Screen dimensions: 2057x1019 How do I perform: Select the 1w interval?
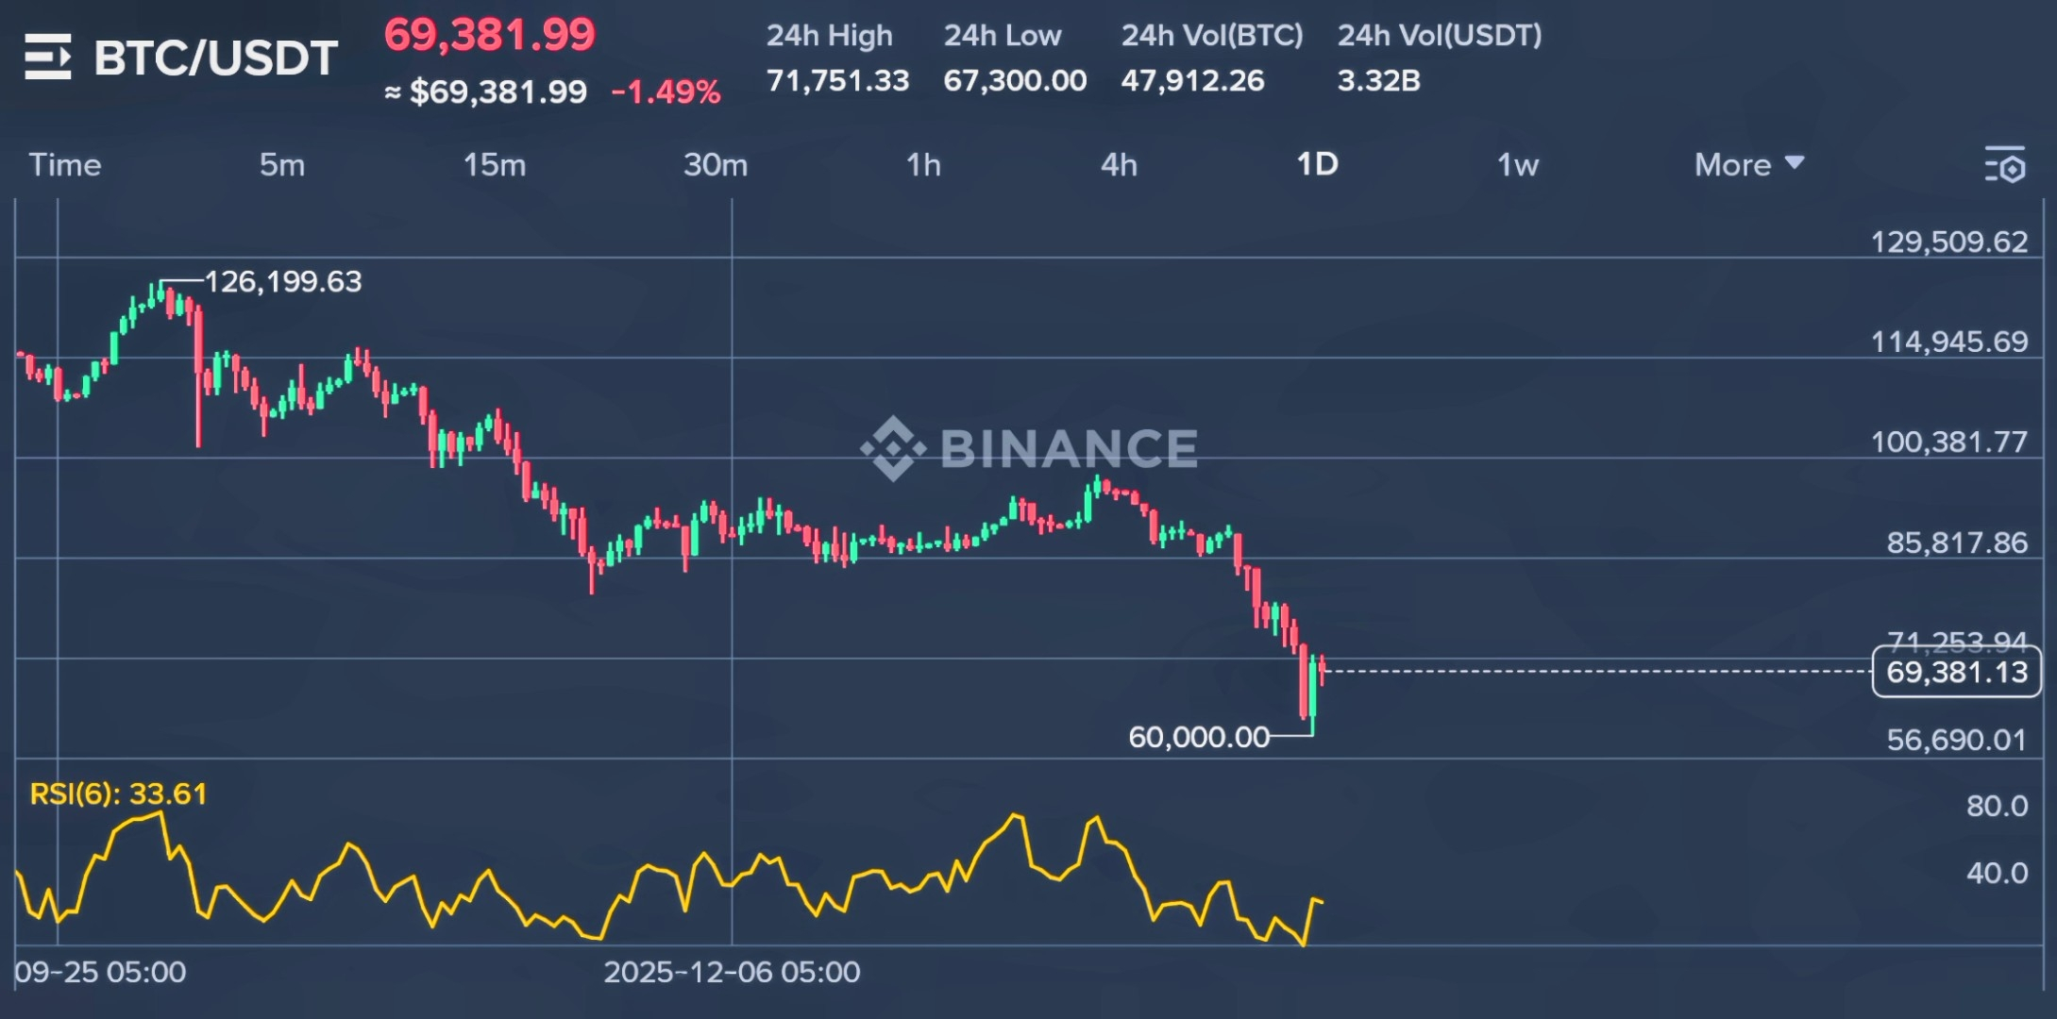[x=1518, y=165]
